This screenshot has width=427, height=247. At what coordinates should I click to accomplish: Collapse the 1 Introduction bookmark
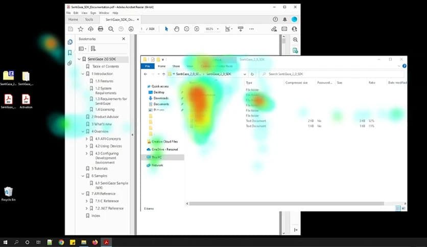click(x=83, y=73)
